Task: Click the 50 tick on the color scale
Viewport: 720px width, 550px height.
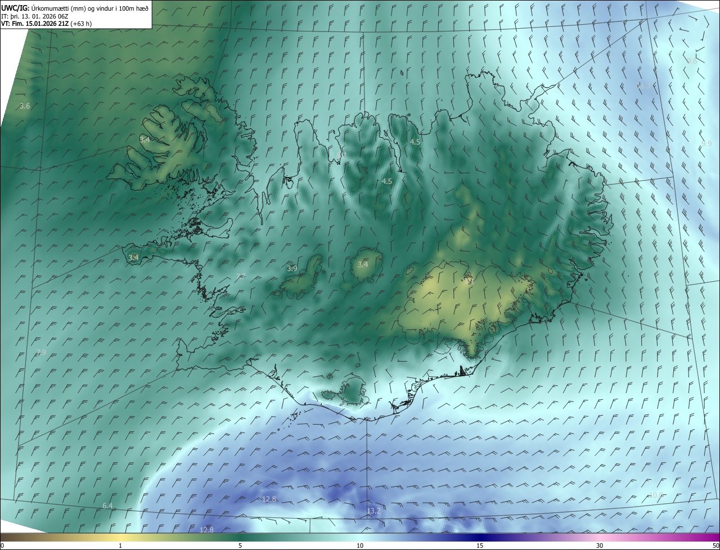Action: [716, 546]
